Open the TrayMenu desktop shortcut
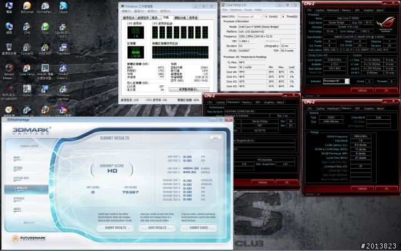 [63, 49]
